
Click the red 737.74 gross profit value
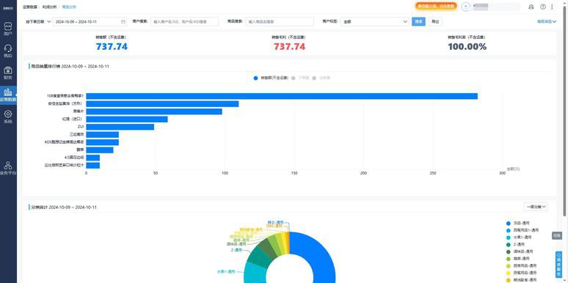(x=289, y=47)
